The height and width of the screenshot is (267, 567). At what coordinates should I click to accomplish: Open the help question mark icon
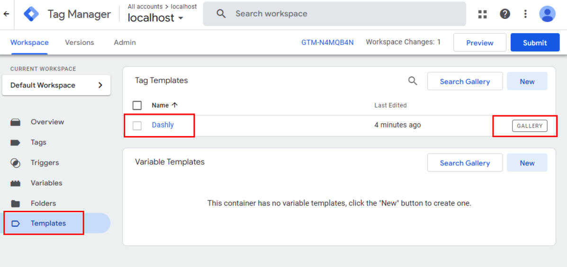pos(505,14)
